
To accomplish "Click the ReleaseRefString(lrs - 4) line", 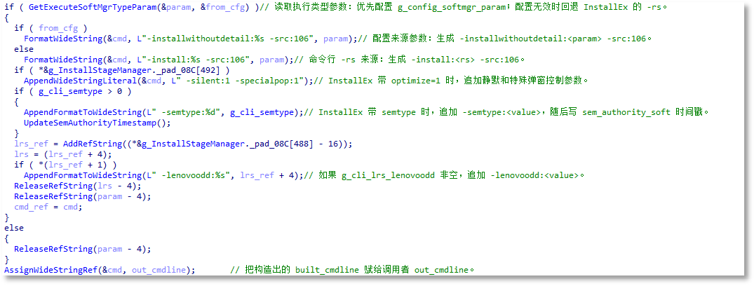I will click(x=77, y=186).
